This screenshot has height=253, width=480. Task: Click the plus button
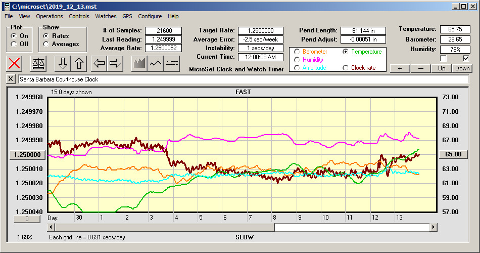point(400,68)
